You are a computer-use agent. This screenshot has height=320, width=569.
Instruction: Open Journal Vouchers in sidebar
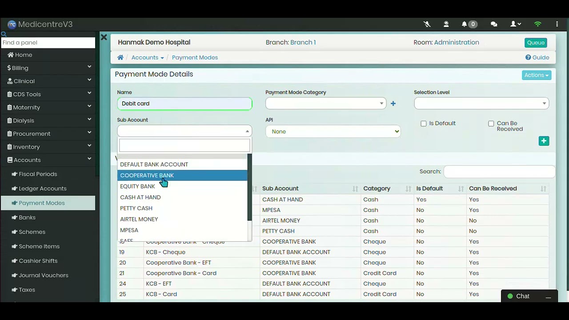(x=48, y=275)
